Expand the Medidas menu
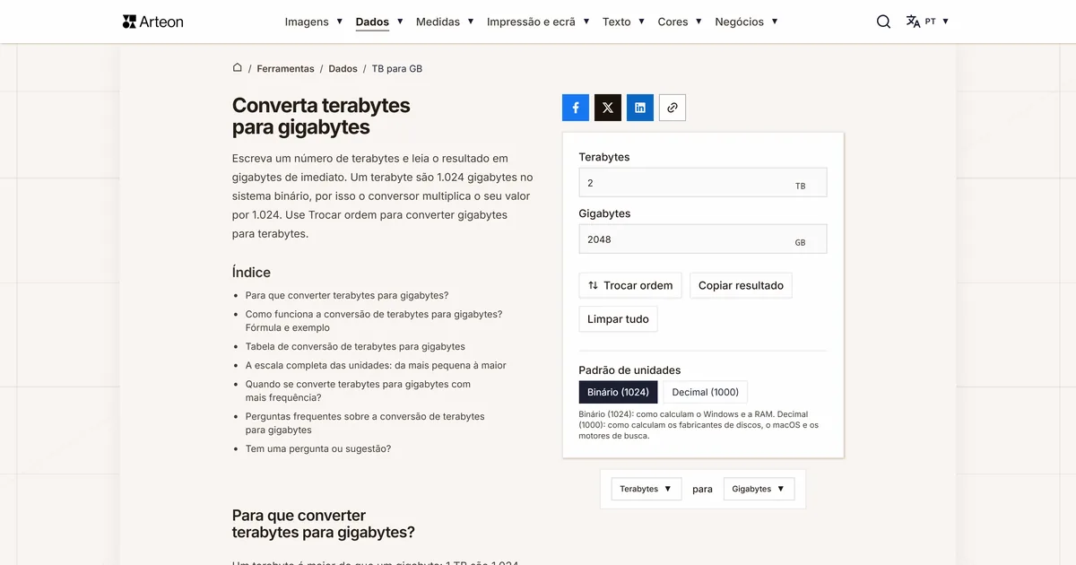Image resolution: width=1076 pixels, height=565 pixels. [445, 22]
